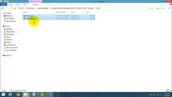Switch to Large icons view layout

[x=170, y=91]
